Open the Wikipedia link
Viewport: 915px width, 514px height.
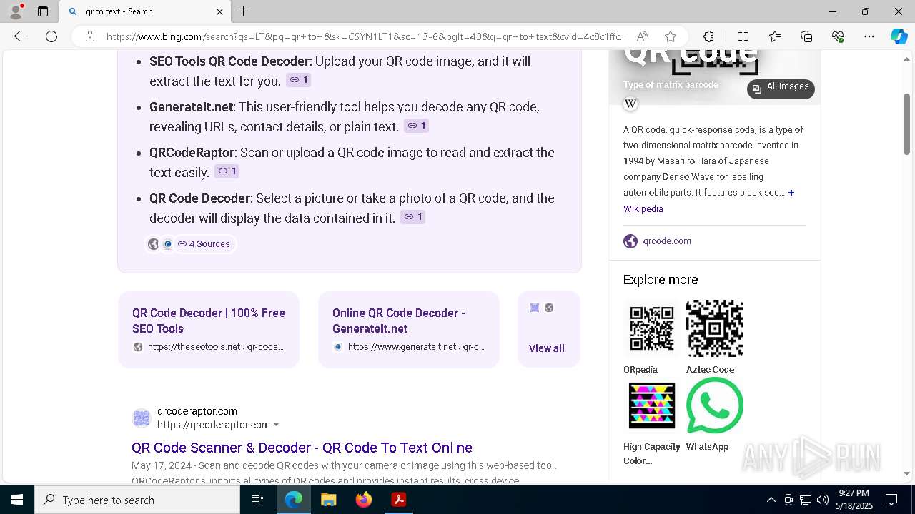click(x=643, y=209)
